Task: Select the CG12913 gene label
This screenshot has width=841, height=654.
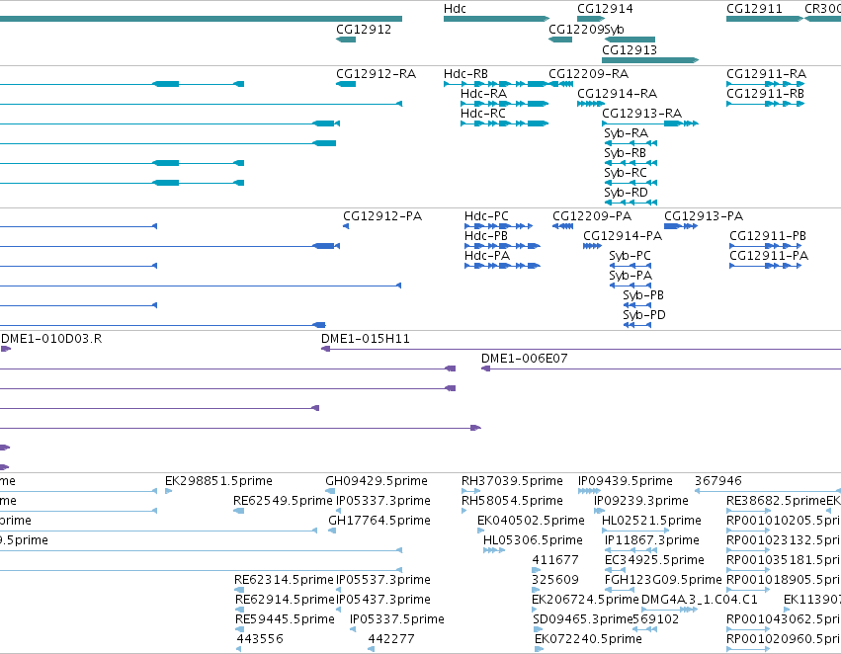Action: click(630, 49)
